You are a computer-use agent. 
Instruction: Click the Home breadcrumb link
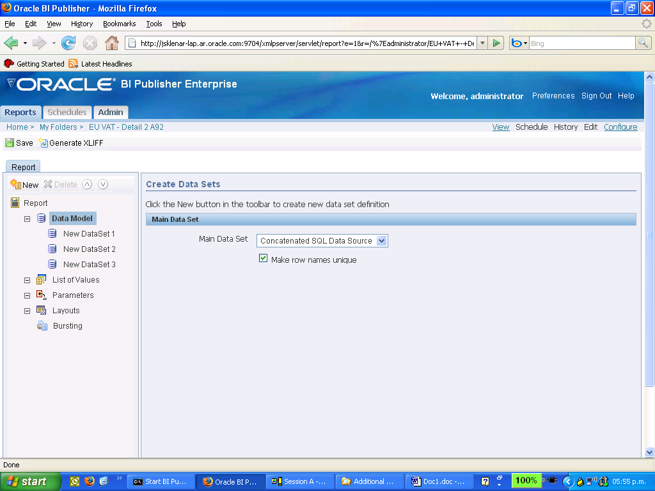click(x=17, y=127)
